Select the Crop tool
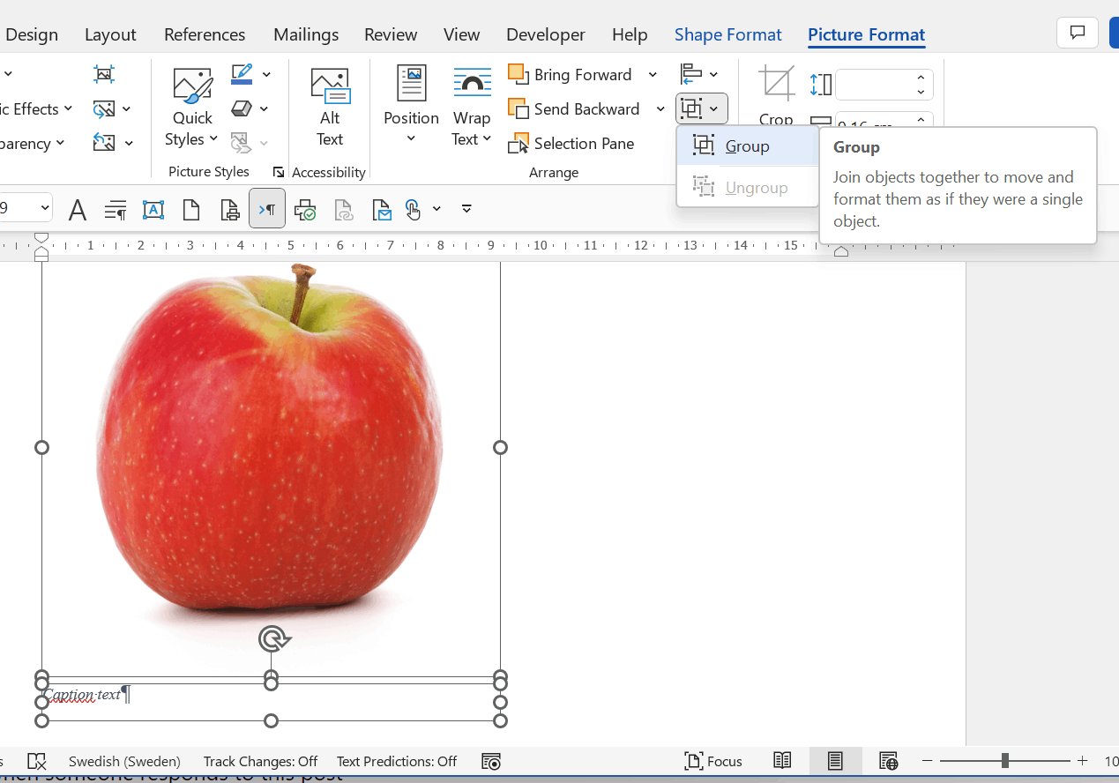The height and width of the screenshot is (783, 1119). pos(776,95)
